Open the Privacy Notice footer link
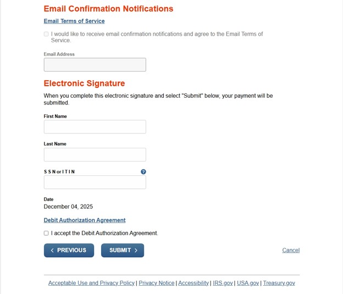 click(x=156, y=283)
